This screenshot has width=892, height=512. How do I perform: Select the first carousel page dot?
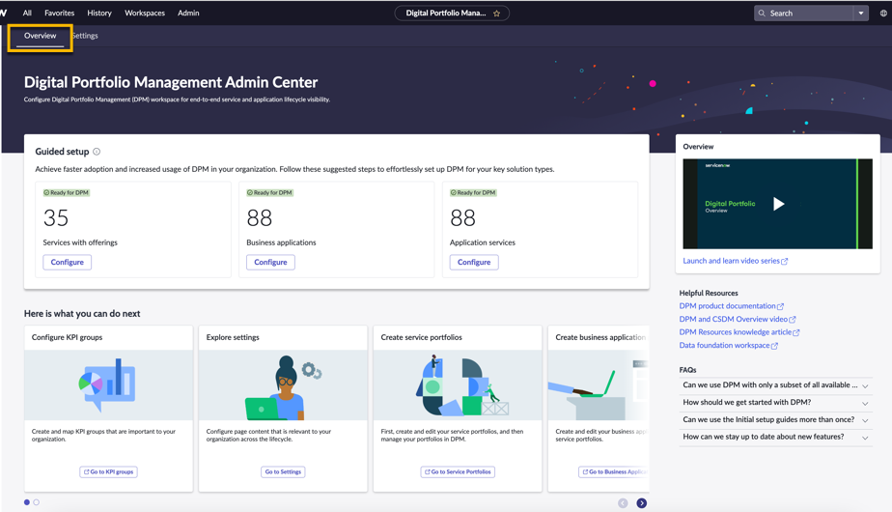[27, 502]
